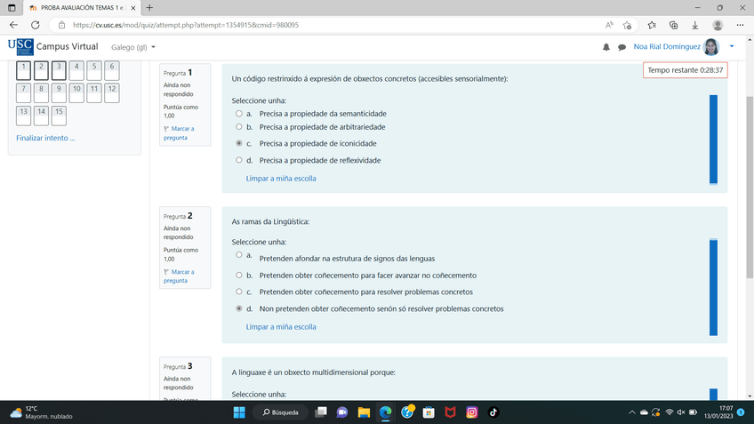Click the browser back arrow

pos(13,25)
